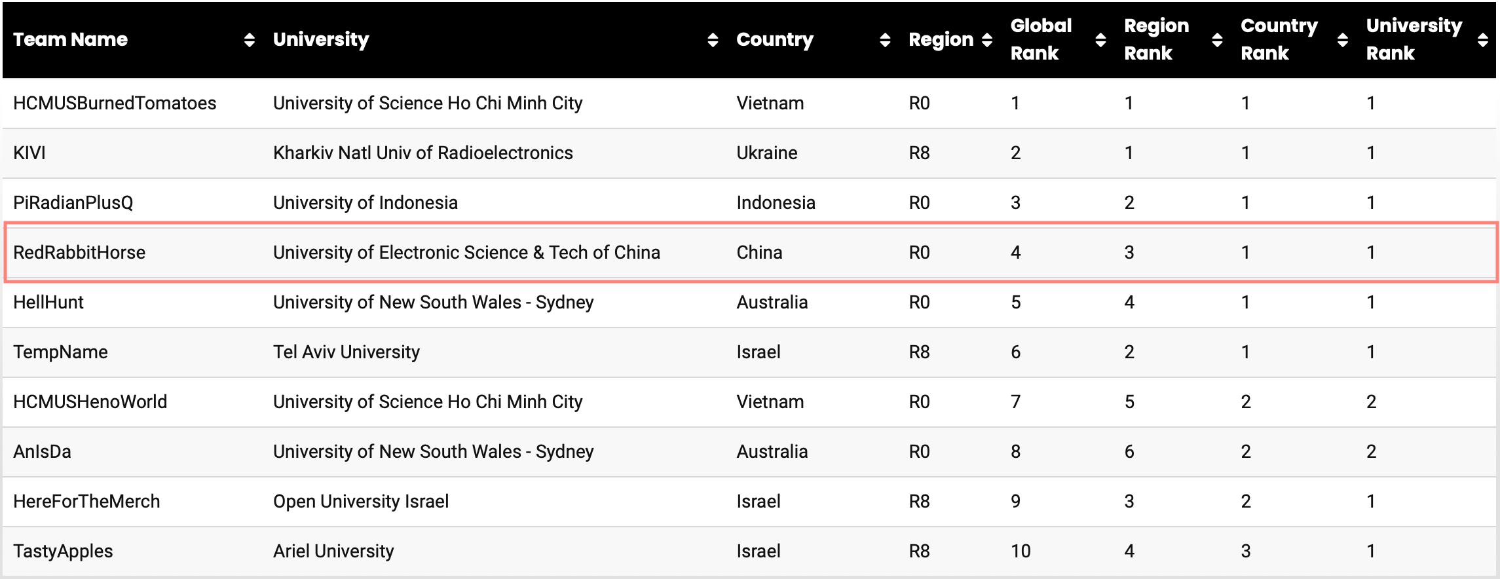Sort by University arrows icon
1500x579 pixels.
pos(713,40)
